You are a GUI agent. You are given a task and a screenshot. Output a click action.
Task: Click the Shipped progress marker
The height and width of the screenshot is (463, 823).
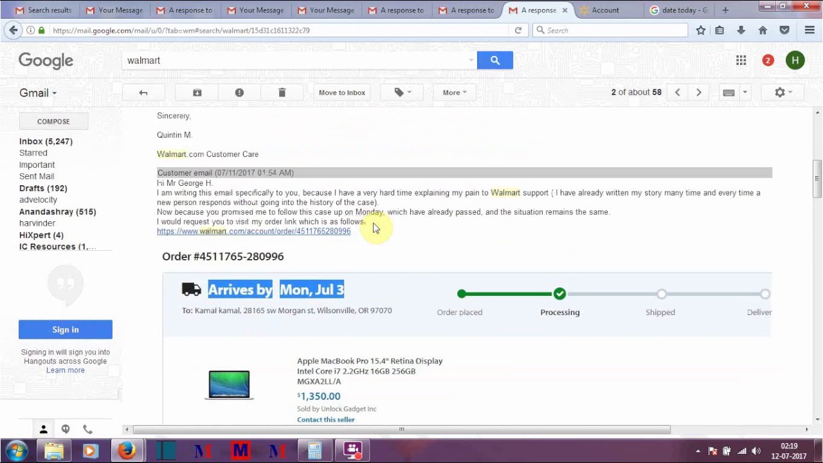(662, 294)
